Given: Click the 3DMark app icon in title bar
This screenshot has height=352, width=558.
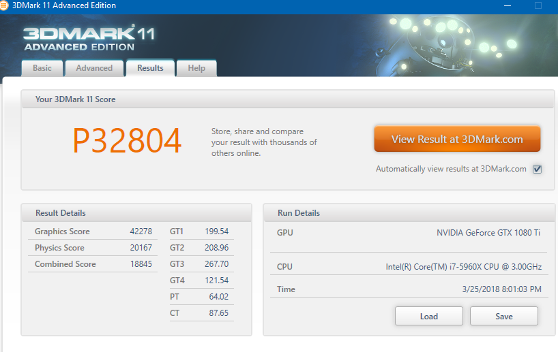Looking at the screenshot, I should [x=3, y=5].
